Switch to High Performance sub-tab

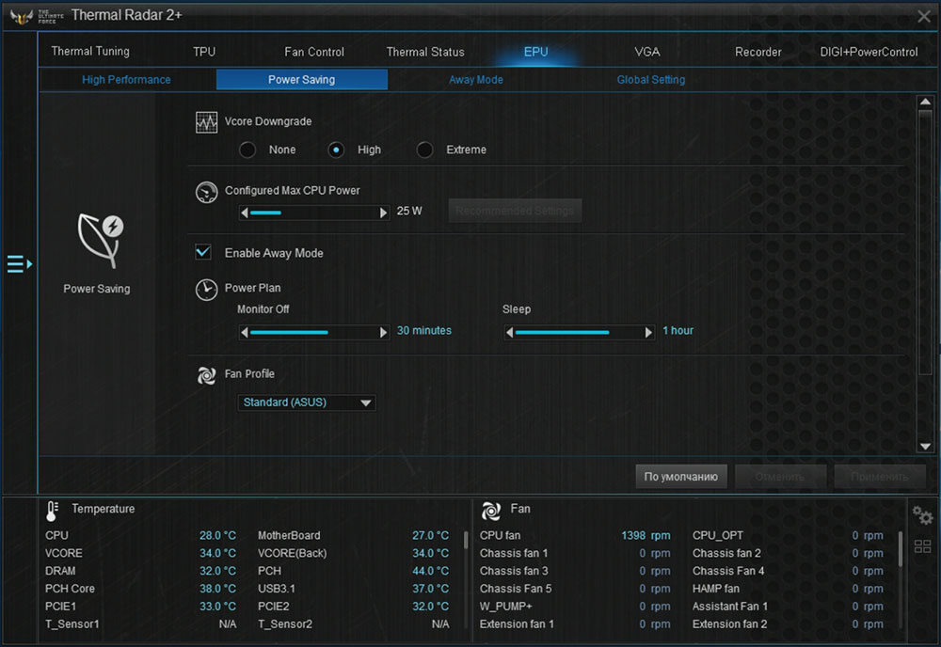[126, 80]
